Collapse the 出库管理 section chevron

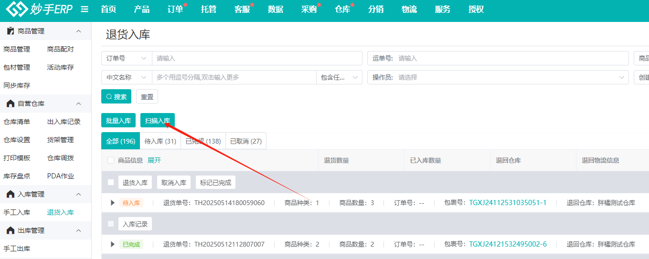(x=79, y=230)
